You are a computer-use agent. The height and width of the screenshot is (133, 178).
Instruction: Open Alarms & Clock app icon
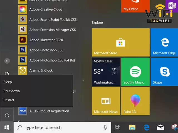23,70
